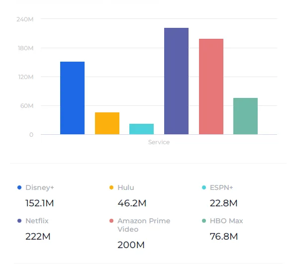Click the 120M axis label
Image resolution: width=294 pixels, height=264 pixels.
26,77
